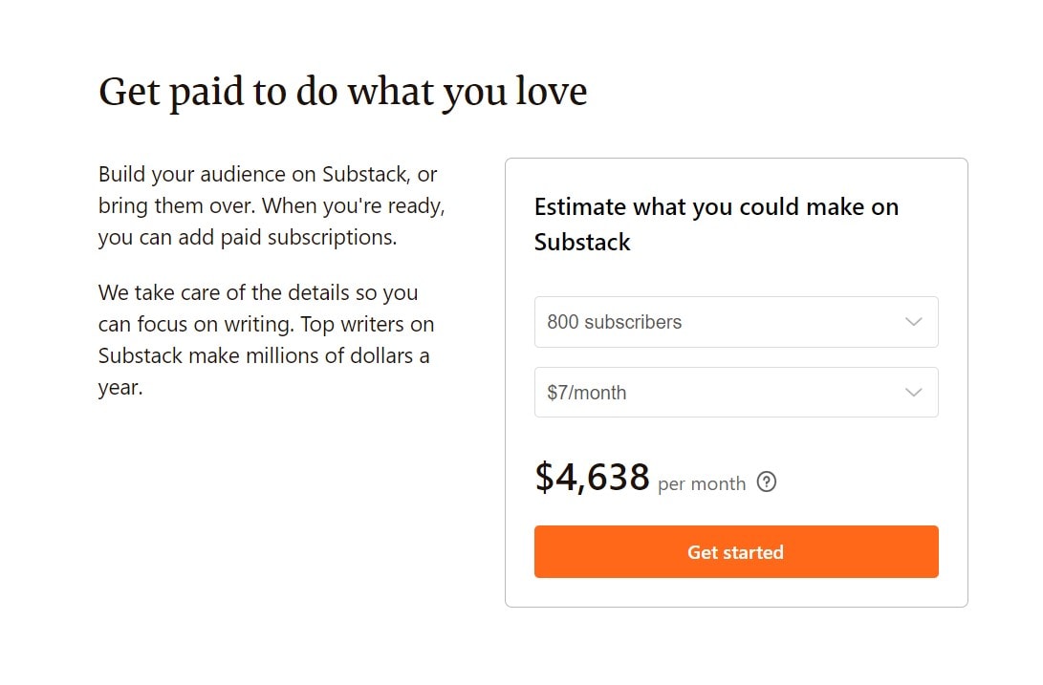Click the question mark help icon

(x=767, y=482)
